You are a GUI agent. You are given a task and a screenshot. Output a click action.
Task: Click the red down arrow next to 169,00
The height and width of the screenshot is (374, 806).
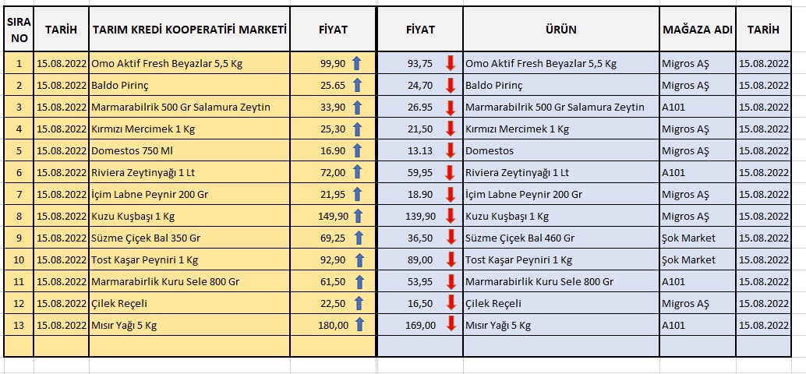tap(450, 325)
